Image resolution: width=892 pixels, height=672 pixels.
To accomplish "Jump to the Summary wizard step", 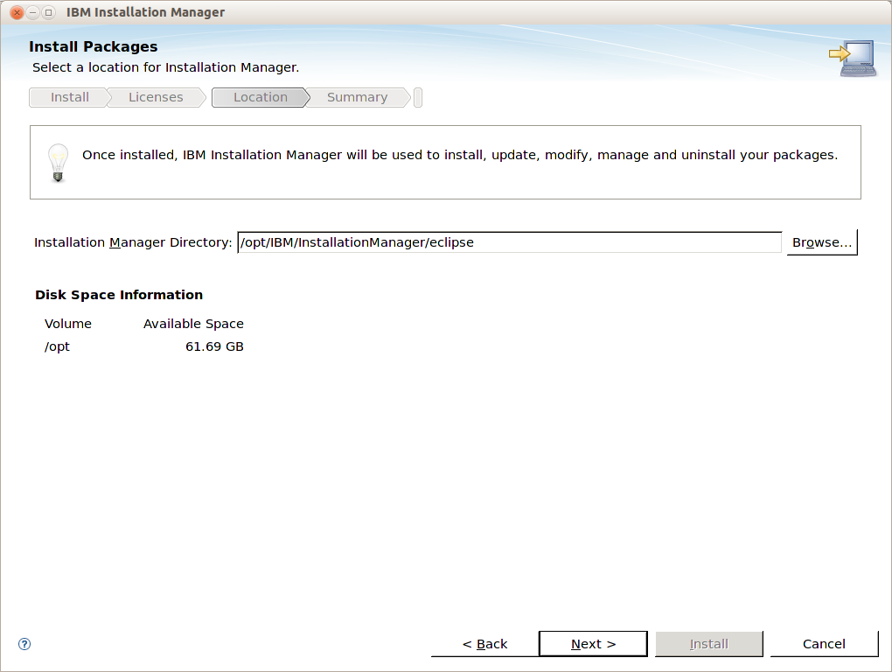I will [357, 97].
